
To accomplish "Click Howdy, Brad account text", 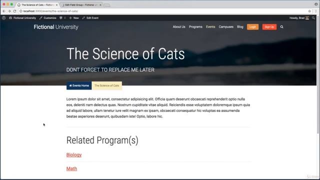I will (296, 18).
